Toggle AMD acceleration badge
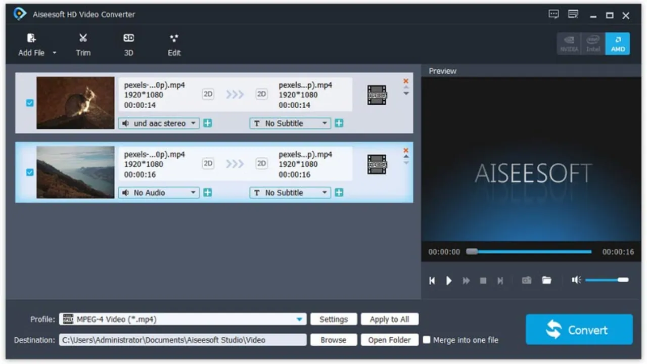 tap(618, 43)
